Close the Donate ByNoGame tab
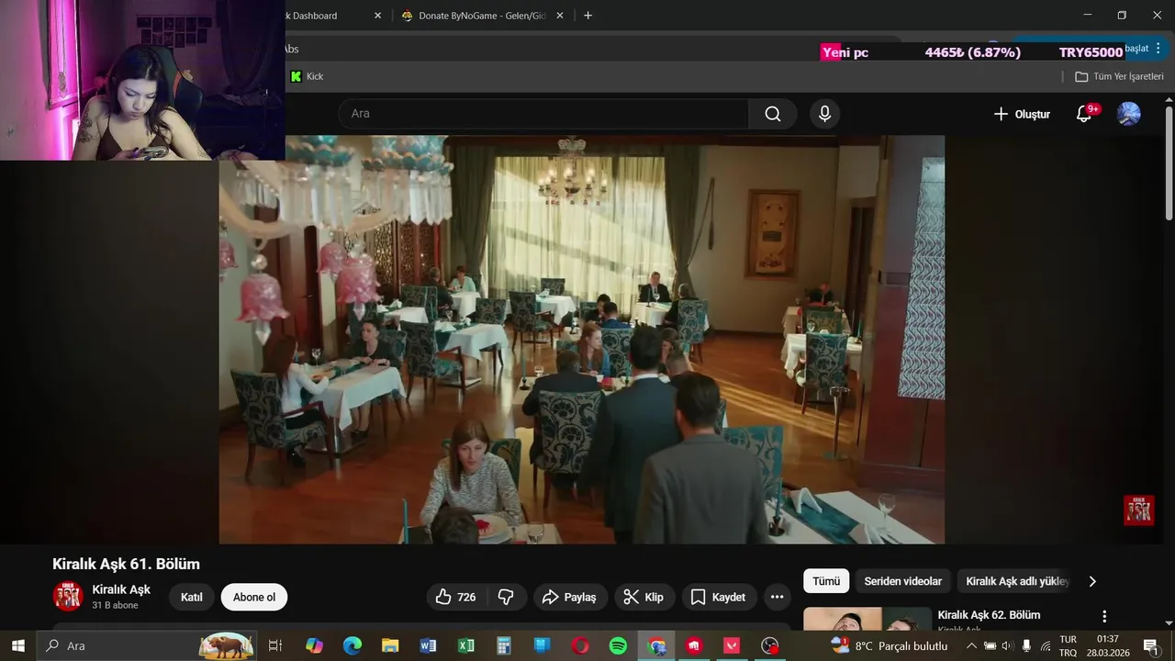Viewport: 1175px width, 661px height. point(560,16)
